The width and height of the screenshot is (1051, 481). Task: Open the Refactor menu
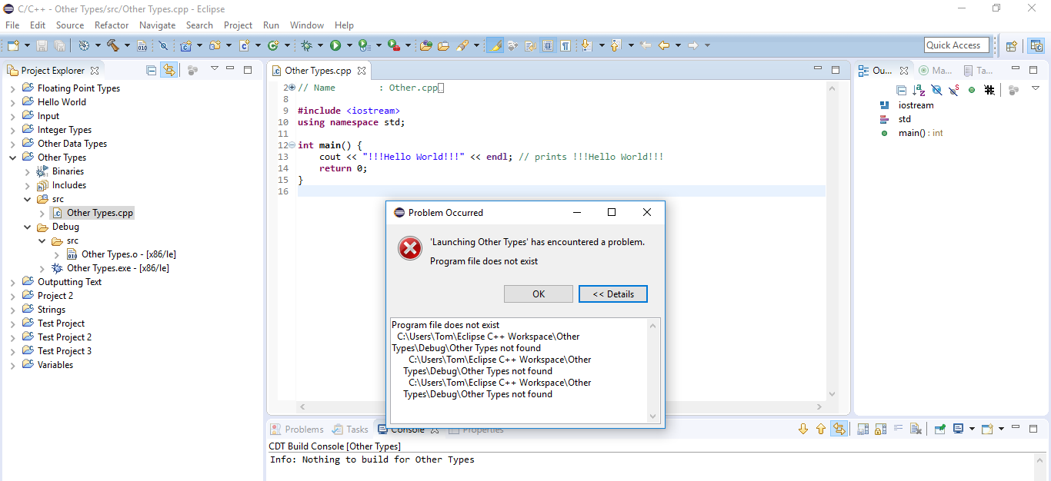pyautogui.click(x=112, y=25)
